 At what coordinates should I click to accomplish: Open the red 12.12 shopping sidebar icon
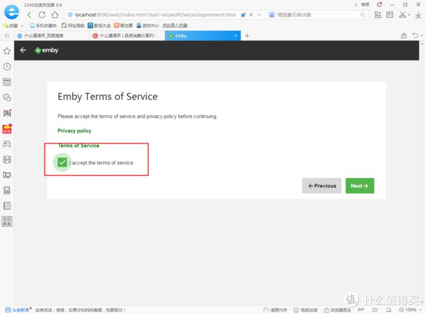tap(7, 129)
